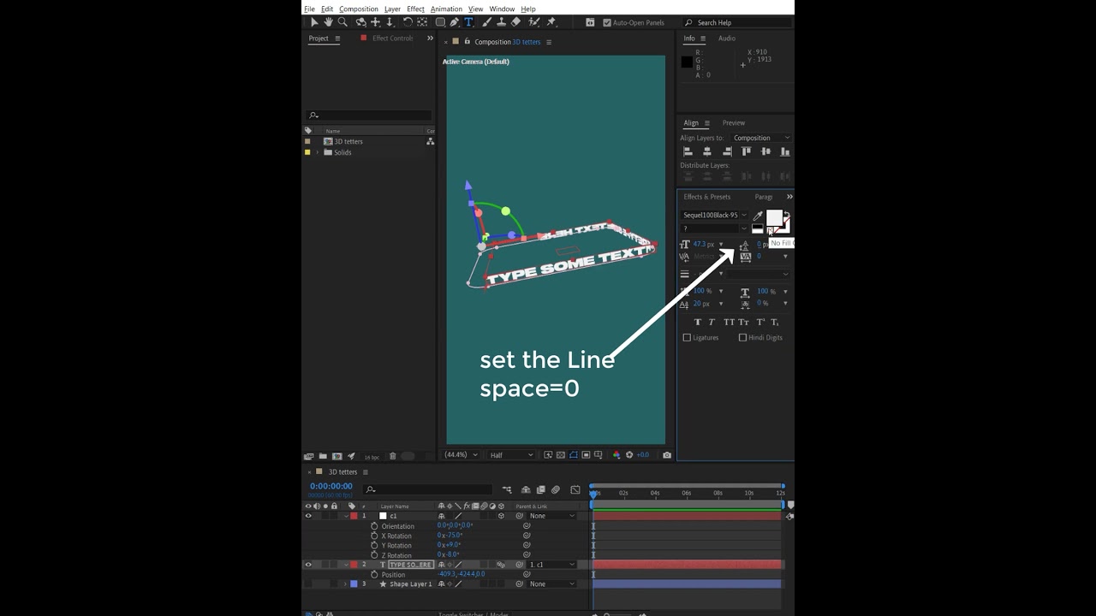Click the Superscript button in Character panel
1096x616 pixels.
pos(760,322)
